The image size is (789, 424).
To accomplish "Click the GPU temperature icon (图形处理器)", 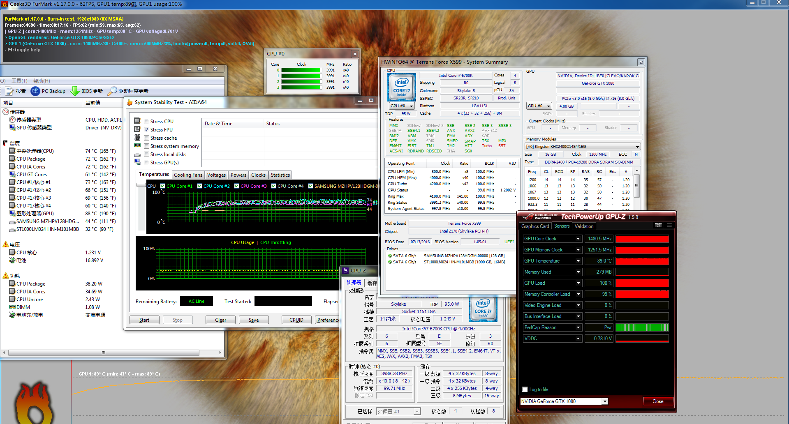I will point(12,213).
